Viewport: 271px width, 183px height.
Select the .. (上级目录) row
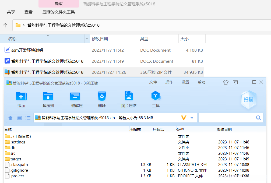click(x=135, y=136)
